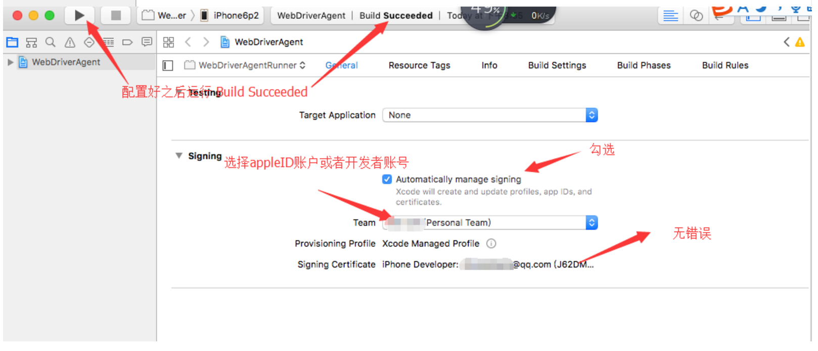Open the Report navigator speech bubble icon
The width and height of the screenshot is (818, 351).
pyautogui.click(x=147, y=42)
